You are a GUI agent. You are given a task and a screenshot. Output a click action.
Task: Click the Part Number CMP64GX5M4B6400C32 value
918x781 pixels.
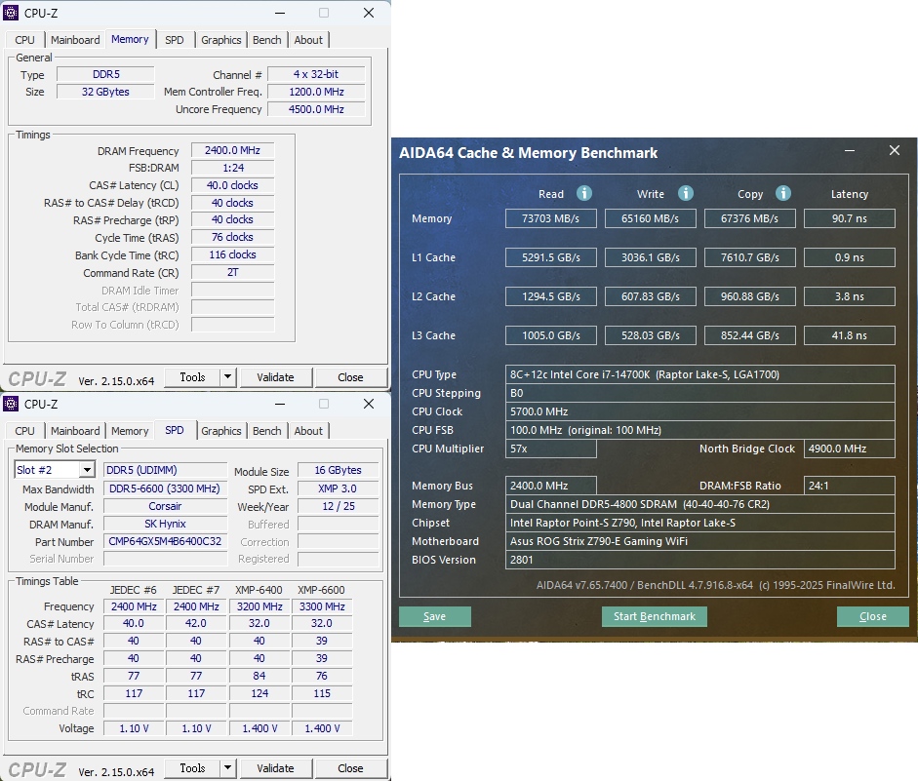[165, 541]
